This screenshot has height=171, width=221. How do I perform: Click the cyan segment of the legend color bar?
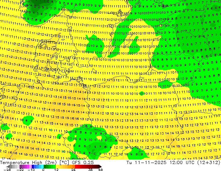(42, 166)
